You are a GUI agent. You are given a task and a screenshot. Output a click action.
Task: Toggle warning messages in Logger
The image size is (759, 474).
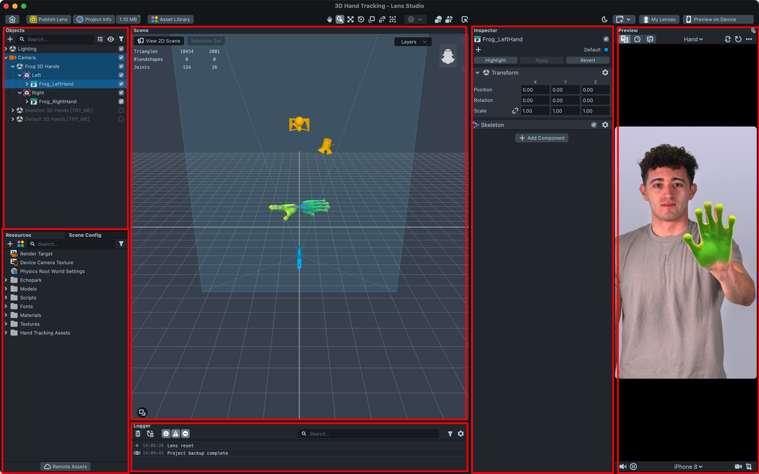[x=176, y=434]
